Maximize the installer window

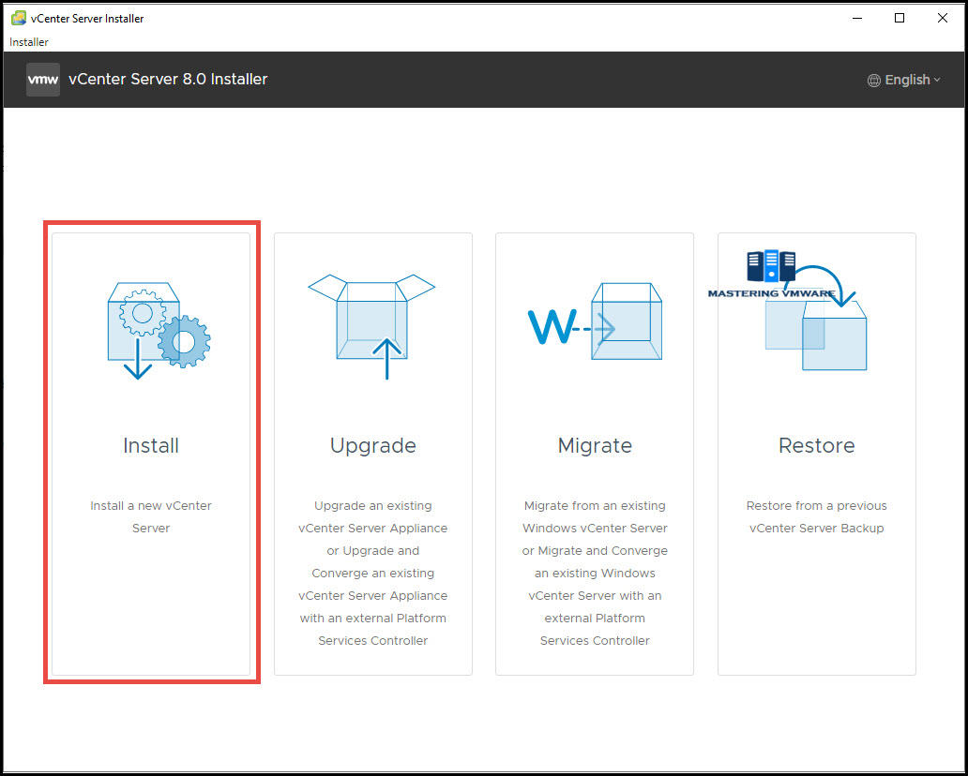click(x=900, y=19)
